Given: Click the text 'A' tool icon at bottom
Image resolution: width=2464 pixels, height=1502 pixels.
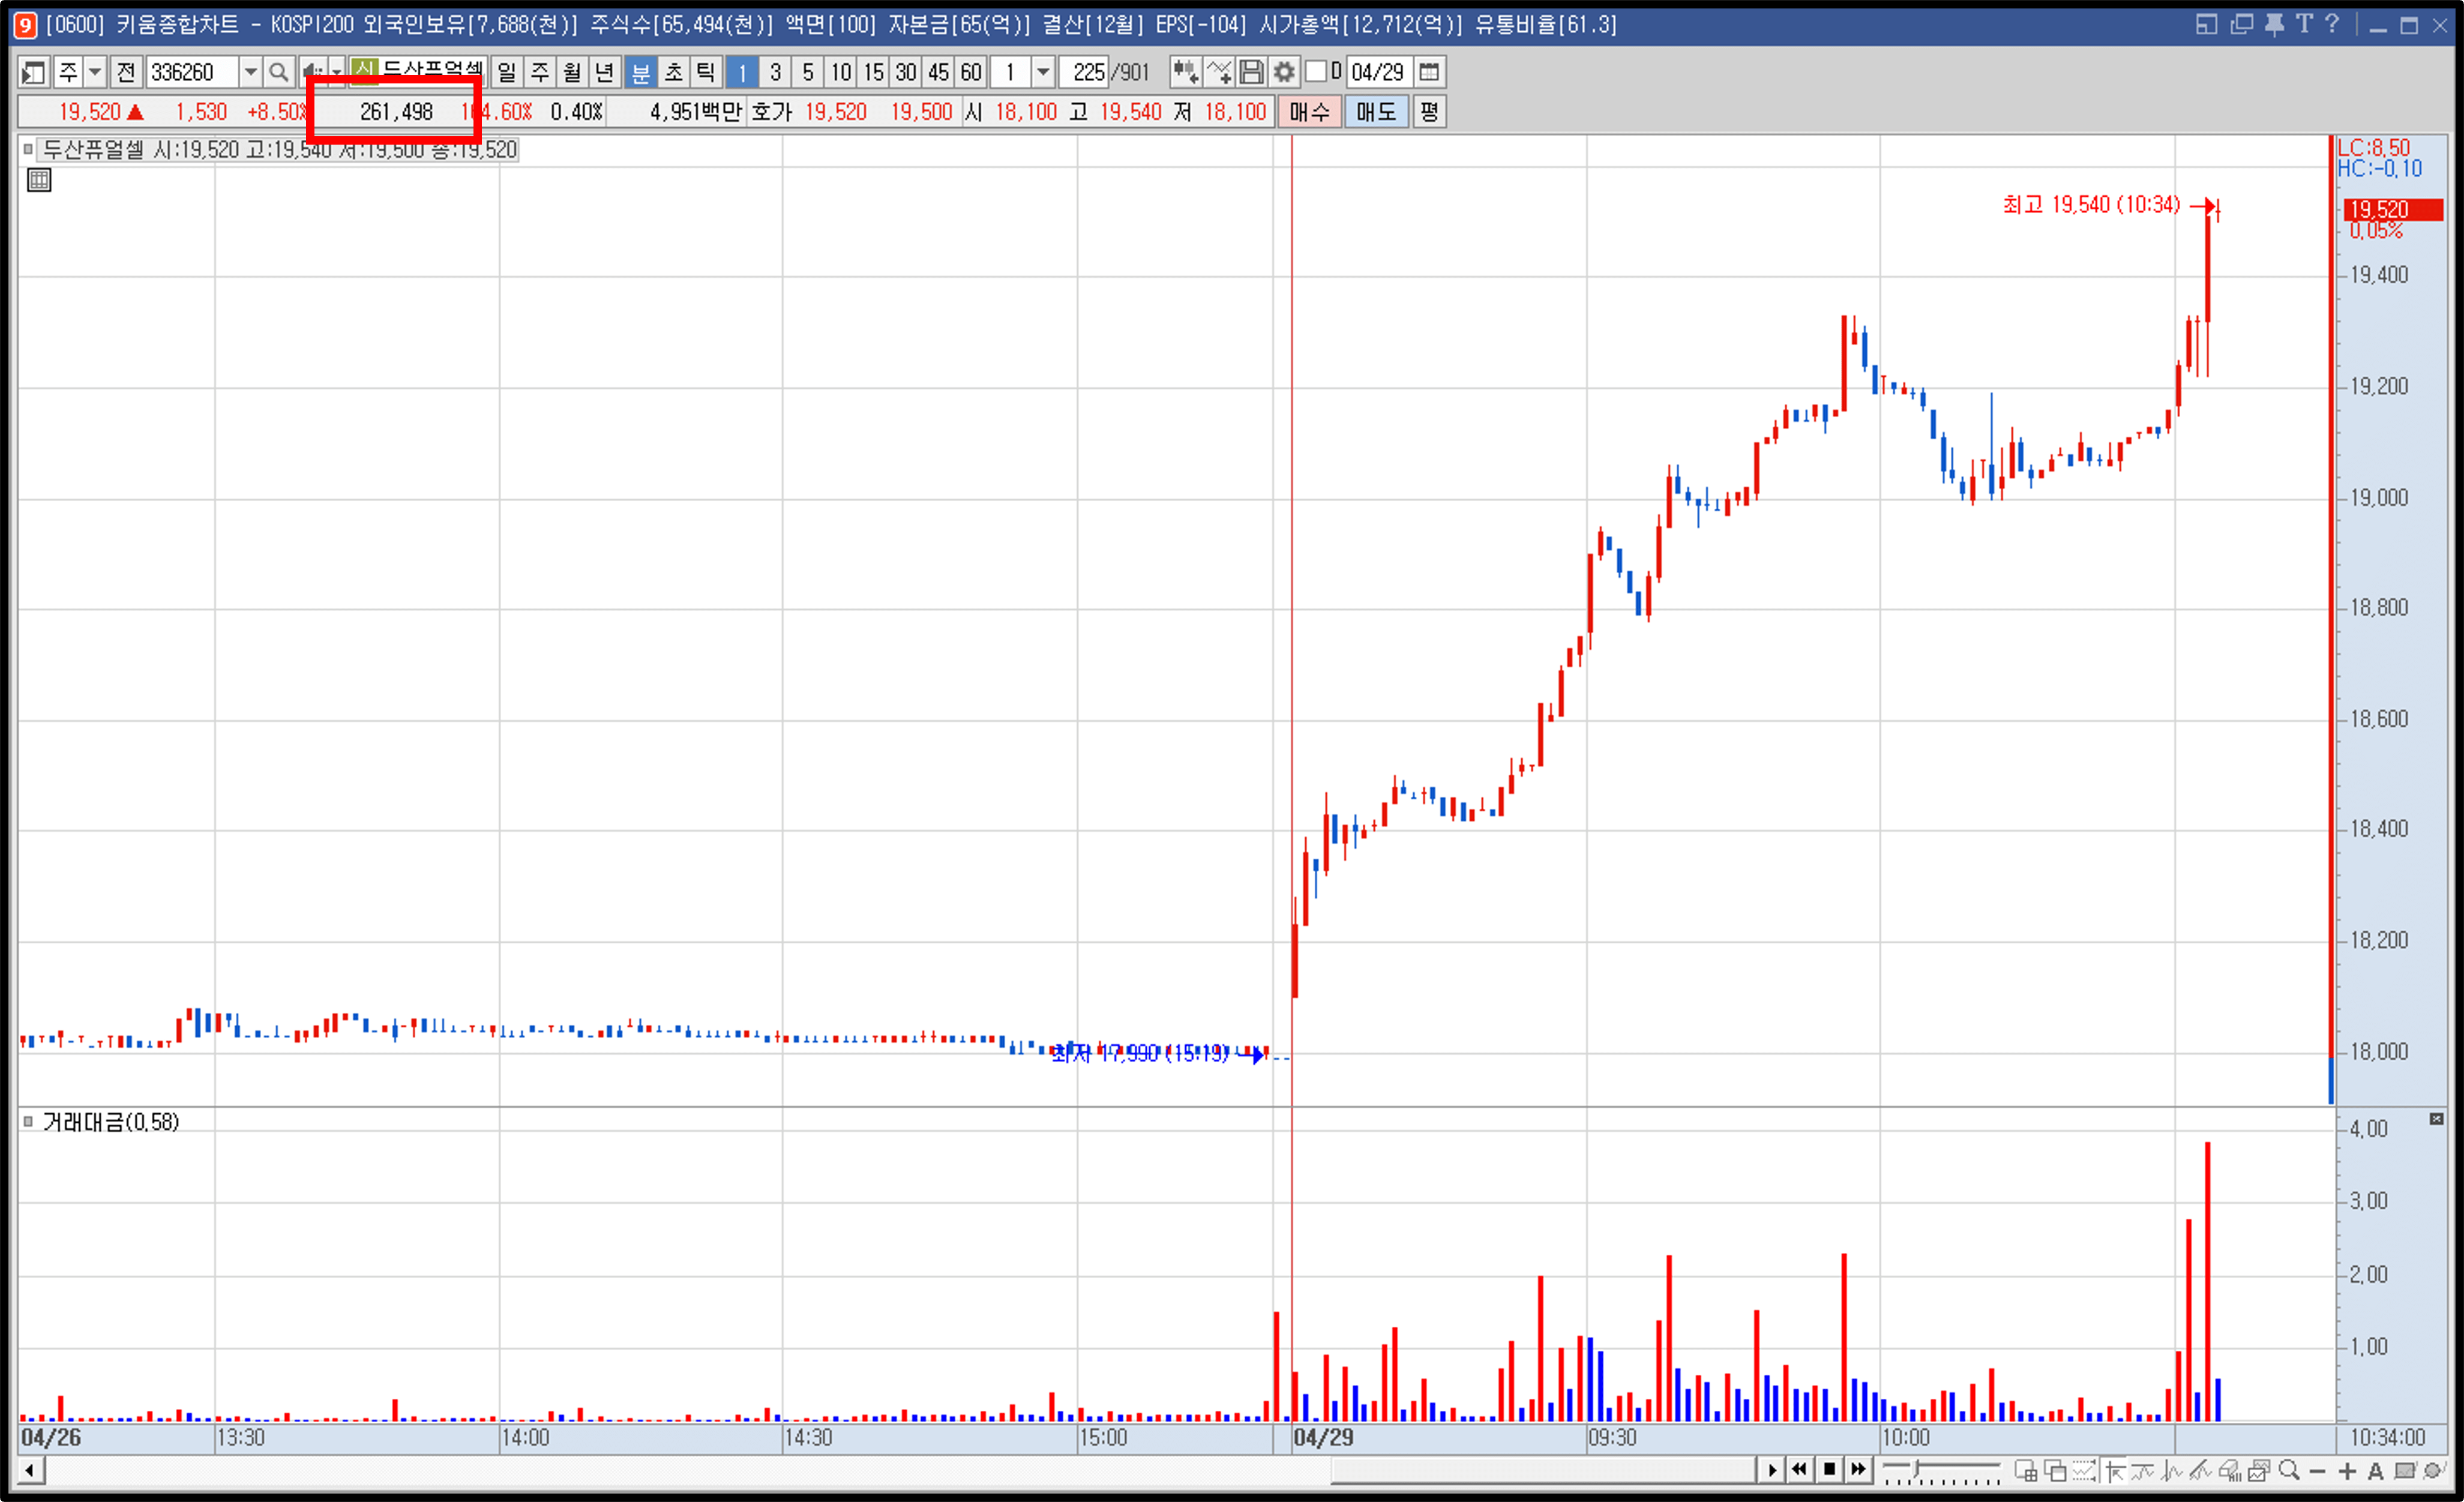Looking at the screenshot, I should point(2375,1471).
